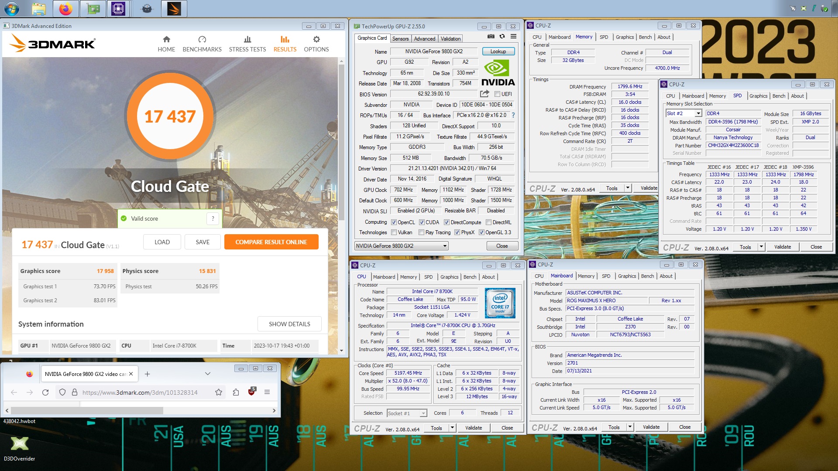Bookmark the 3dmark.com page with star

coord(219,392)
